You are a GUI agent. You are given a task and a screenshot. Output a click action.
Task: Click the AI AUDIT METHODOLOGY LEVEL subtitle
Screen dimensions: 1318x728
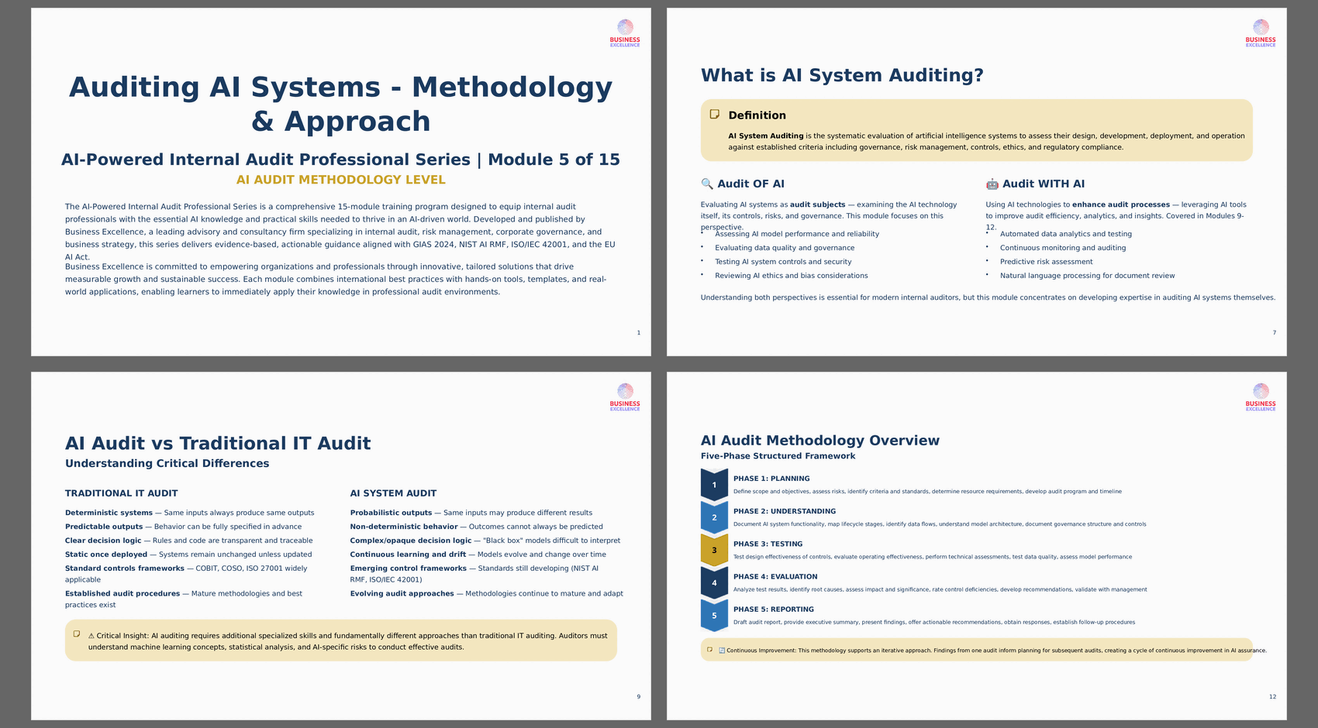pos(341,180)
